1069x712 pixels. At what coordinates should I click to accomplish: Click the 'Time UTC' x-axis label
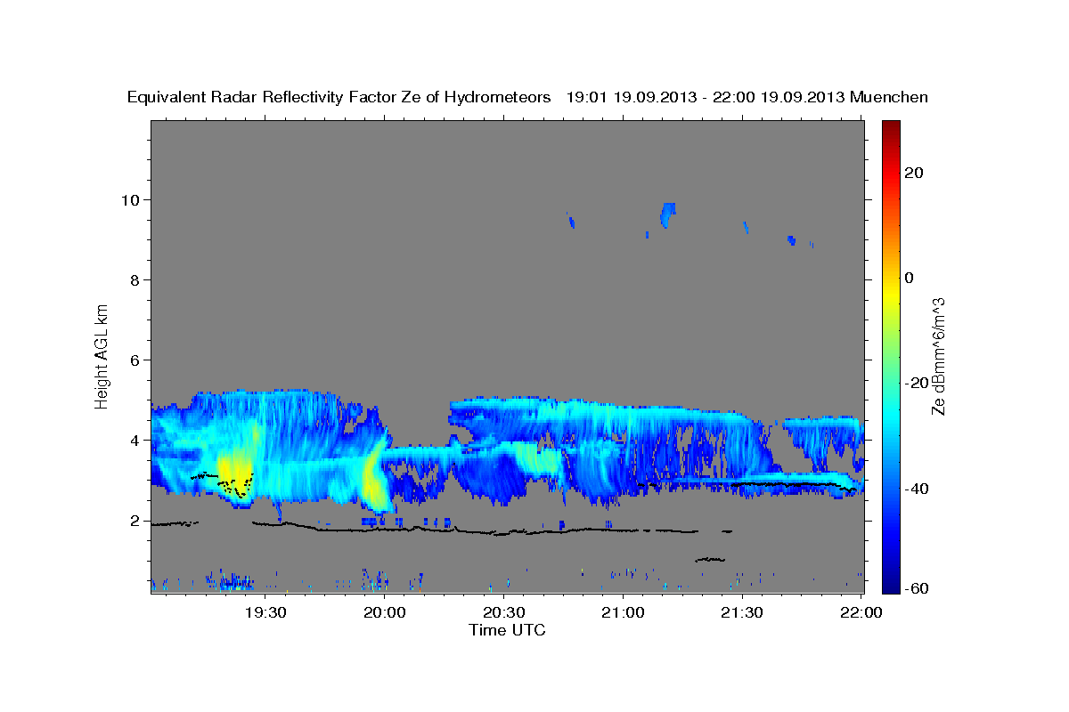click(x=507, y=630)
